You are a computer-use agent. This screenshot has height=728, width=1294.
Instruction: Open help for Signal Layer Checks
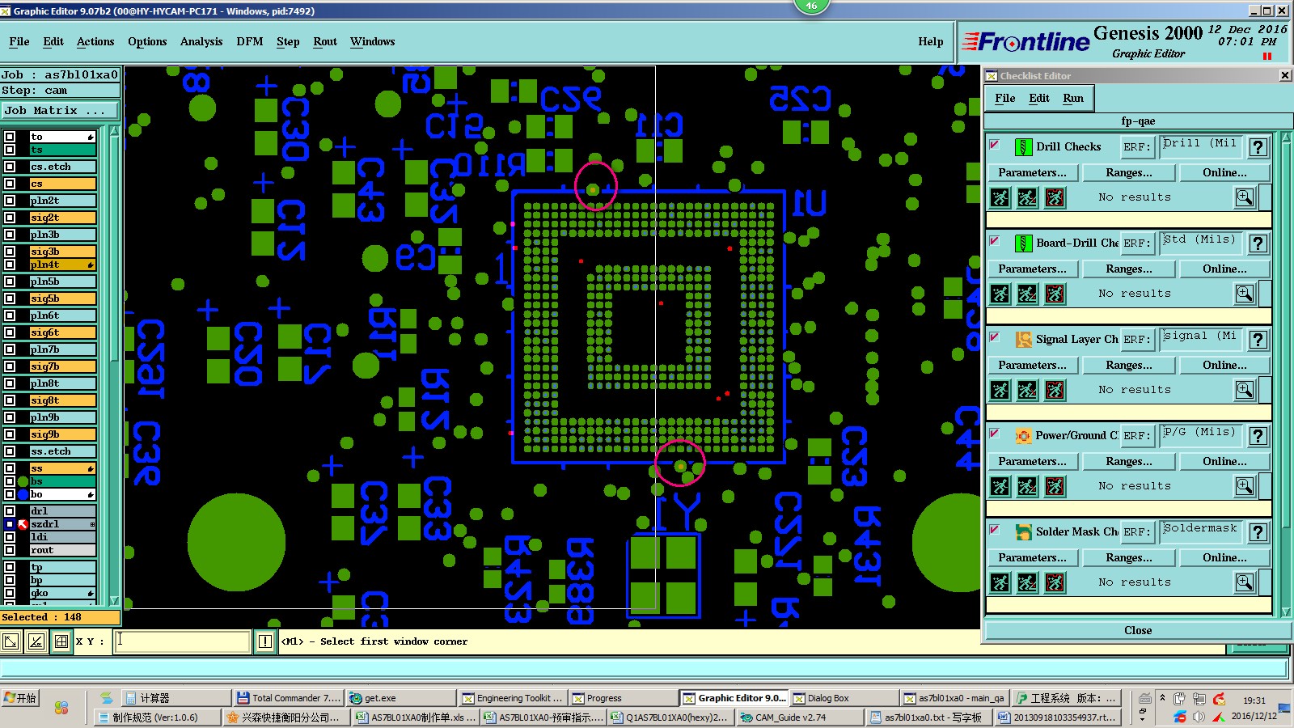point(1258,340)
